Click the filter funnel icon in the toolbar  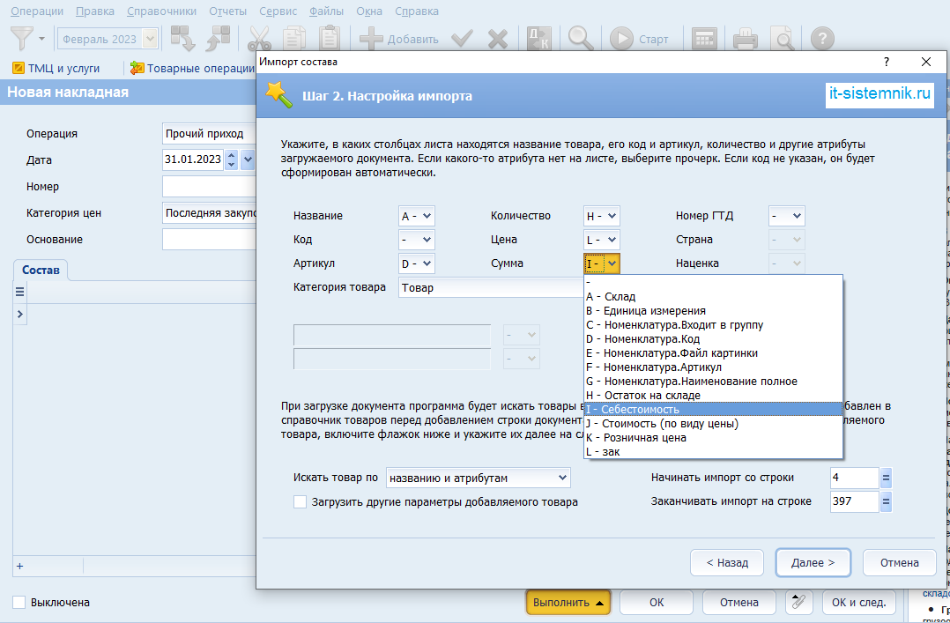click(x=23, y=40)
